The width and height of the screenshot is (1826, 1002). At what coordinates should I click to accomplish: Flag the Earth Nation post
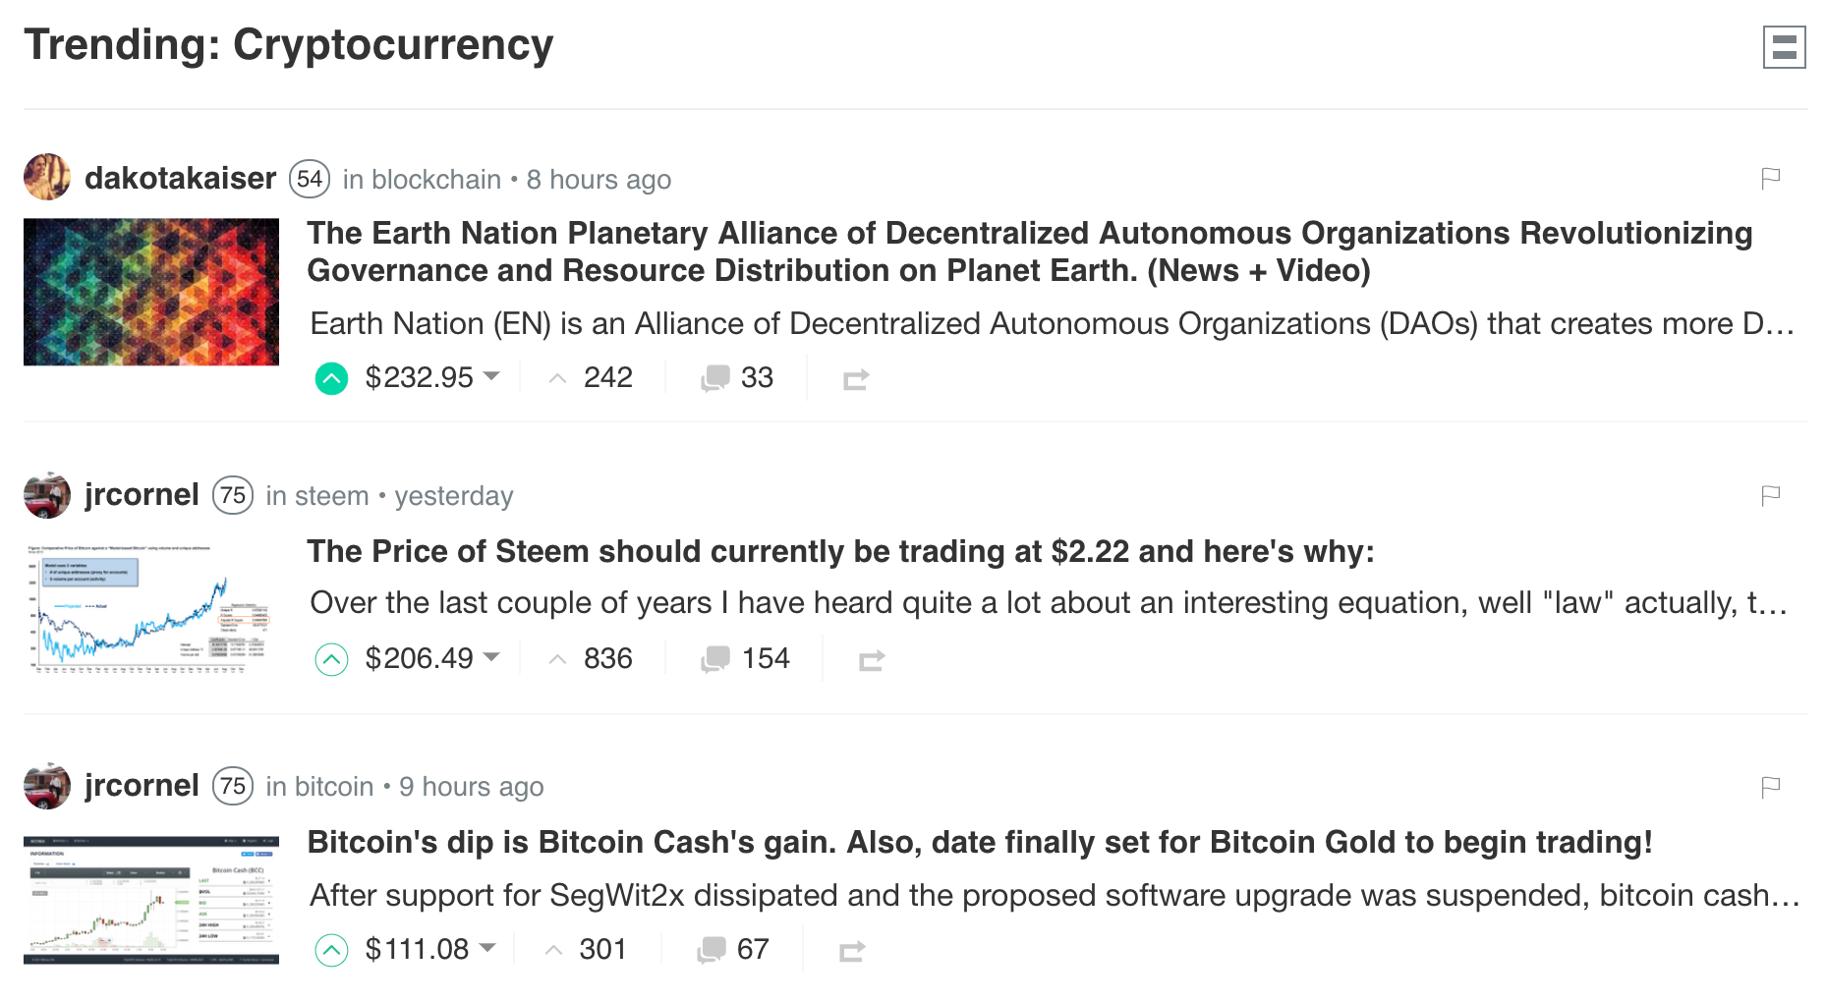[1770, 178]
